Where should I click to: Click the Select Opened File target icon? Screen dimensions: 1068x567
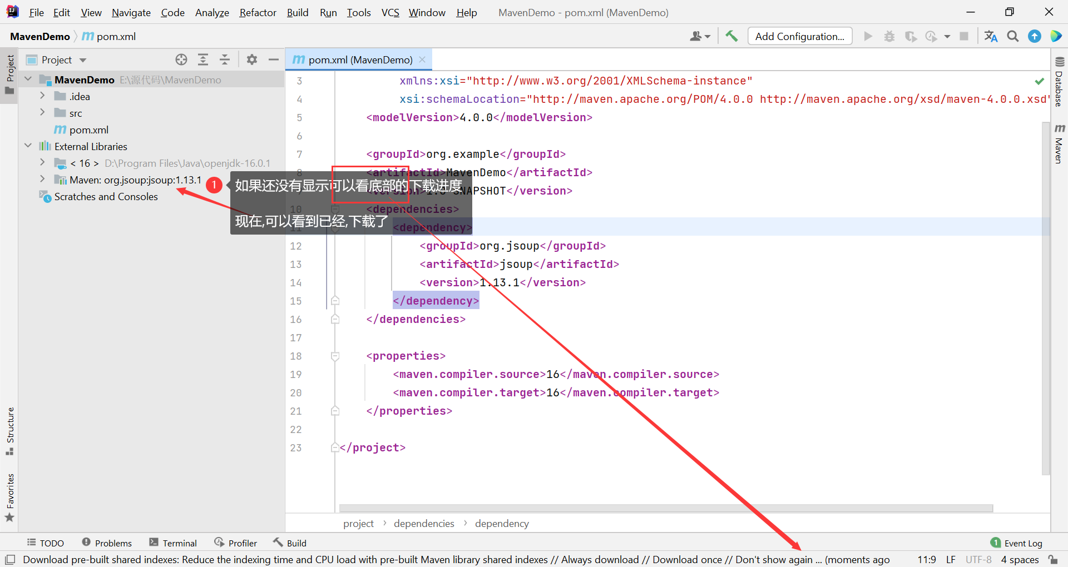tap(181, 59)
